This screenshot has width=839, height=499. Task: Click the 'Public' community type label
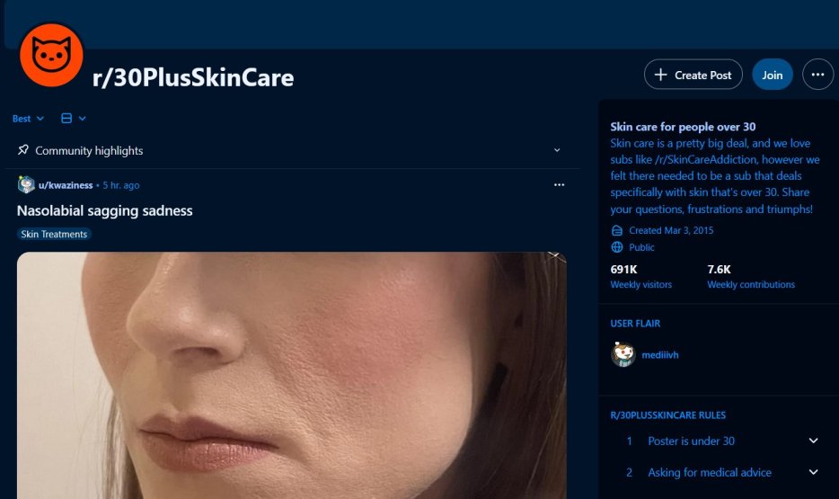click(x=641, y=247)
